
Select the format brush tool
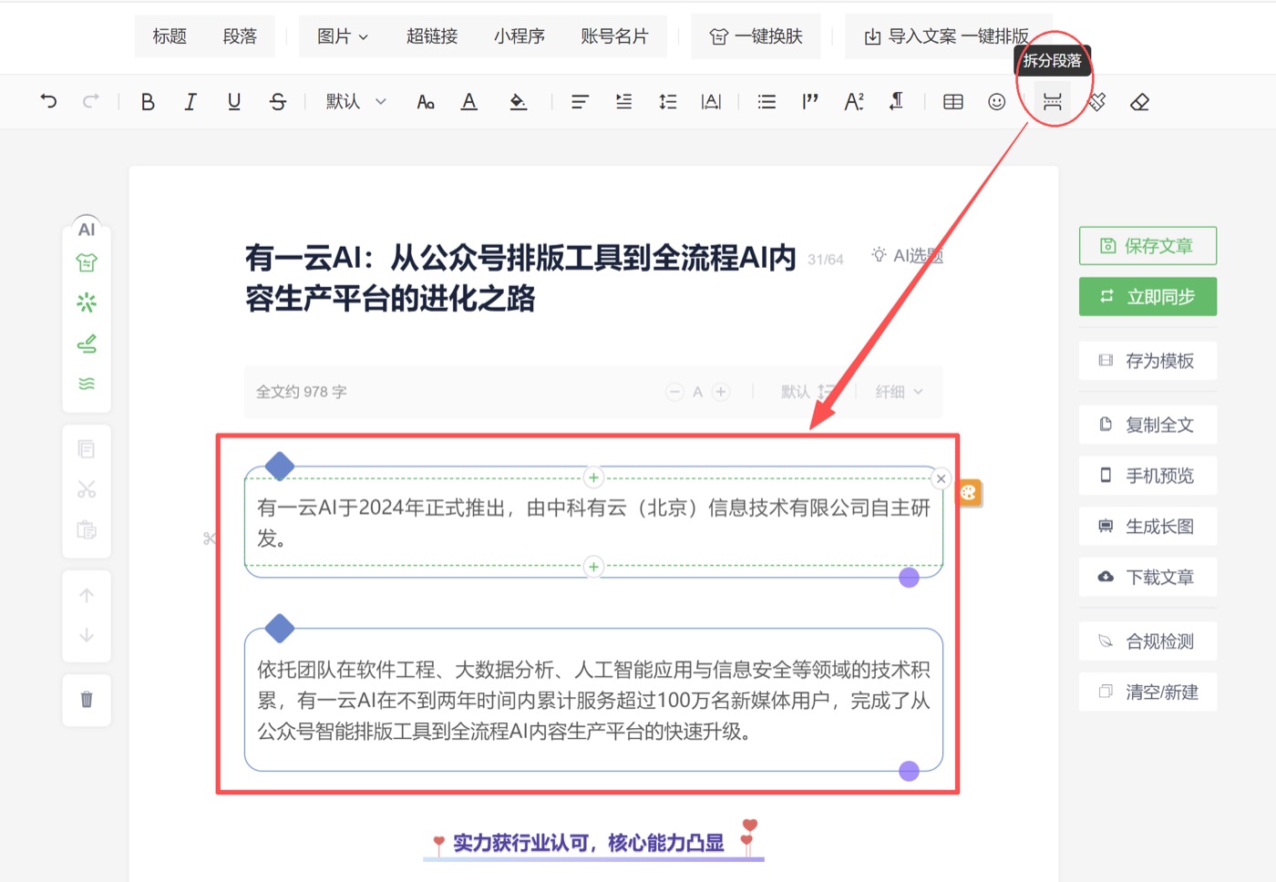[x=1096, y=102]
